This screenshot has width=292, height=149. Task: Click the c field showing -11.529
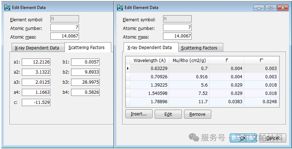(x=36, y=102)
